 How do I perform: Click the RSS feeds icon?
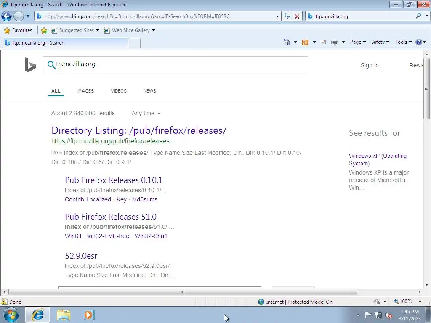pyautogui.click(x=305, y=42)
